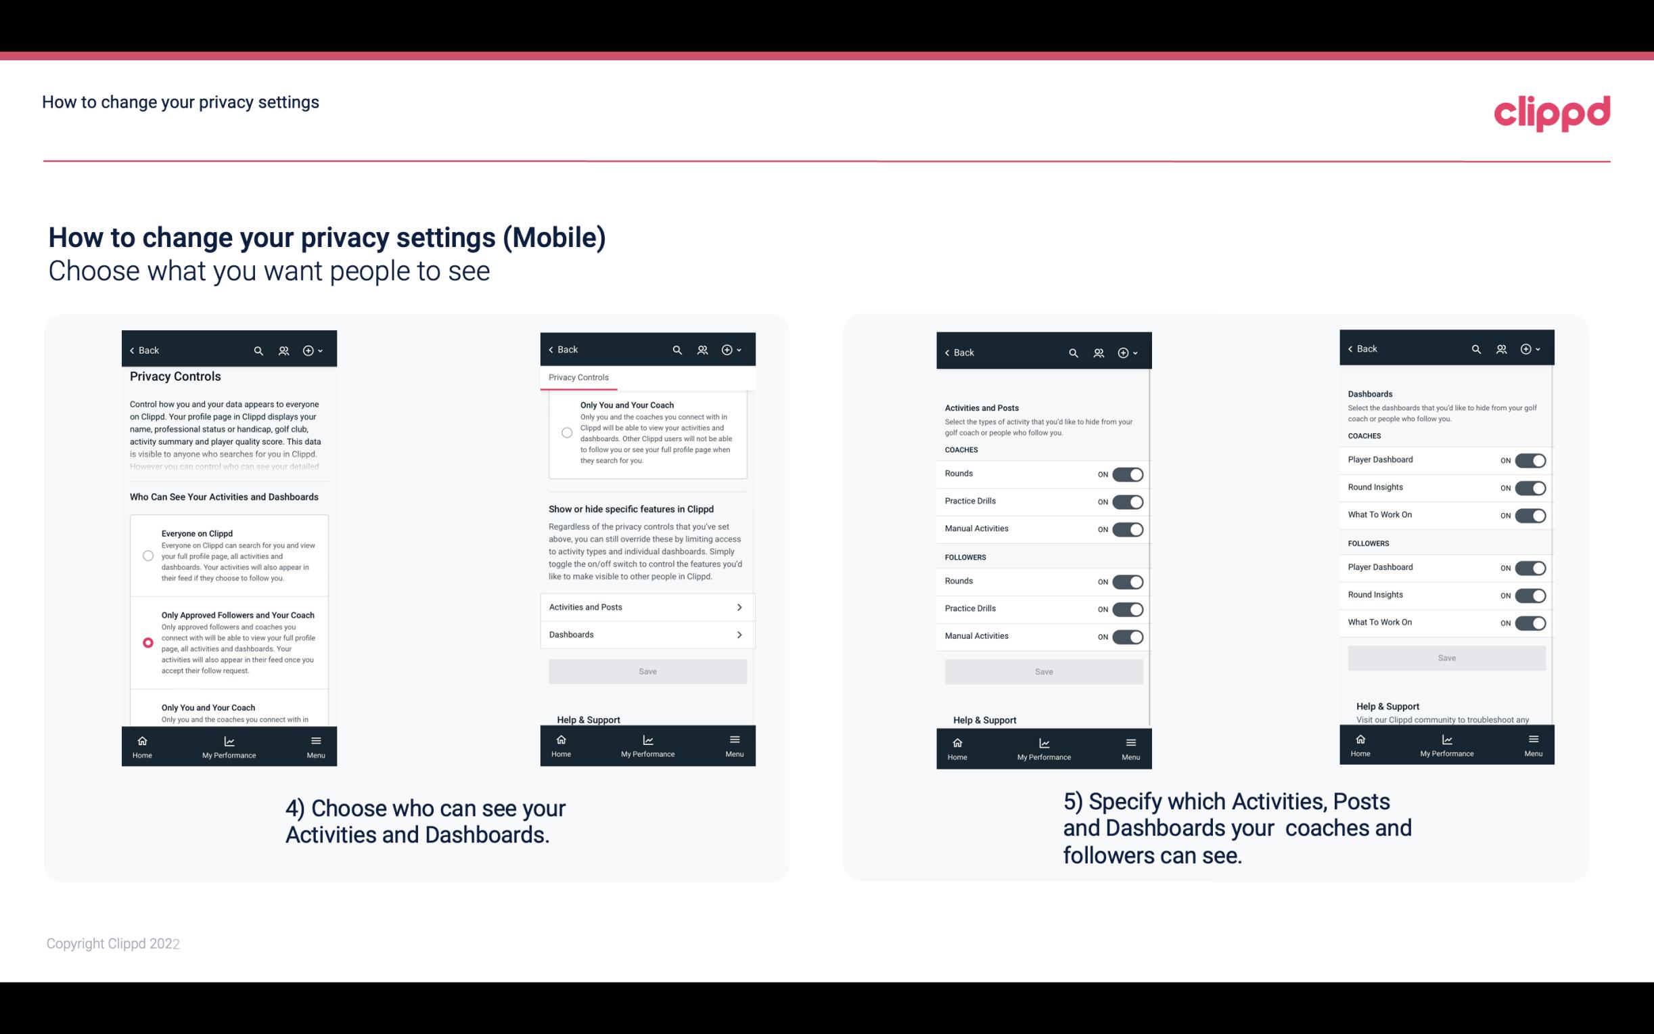Expand Activities and Posts section chevron
This screenshot has height=1034, width=1654.
coord(739,608)
